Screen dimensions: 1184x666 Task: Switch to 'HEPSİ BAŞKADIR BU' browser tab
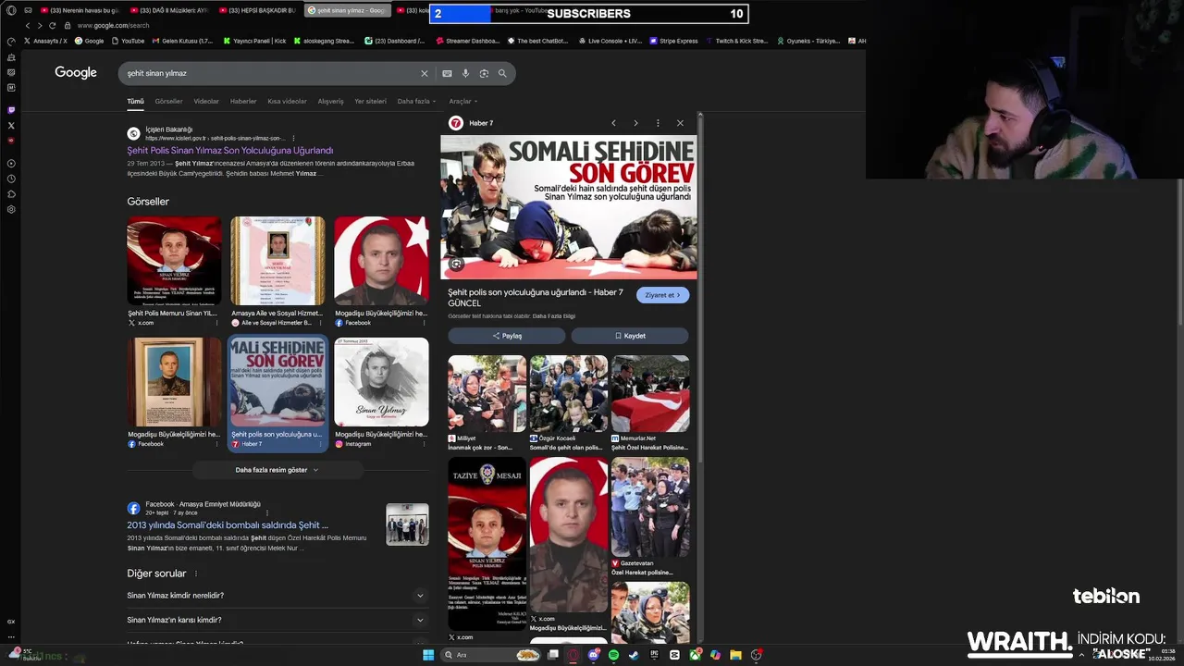(257, 10)
